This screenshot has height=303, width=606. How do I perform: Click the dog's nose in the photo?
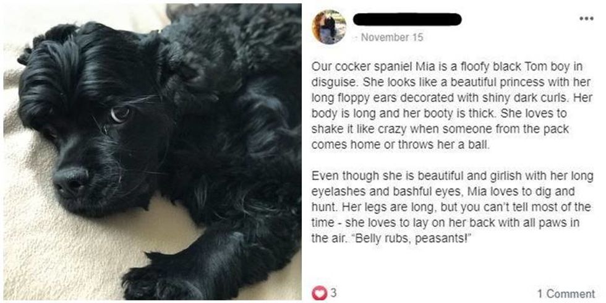(x=70, y=181)
